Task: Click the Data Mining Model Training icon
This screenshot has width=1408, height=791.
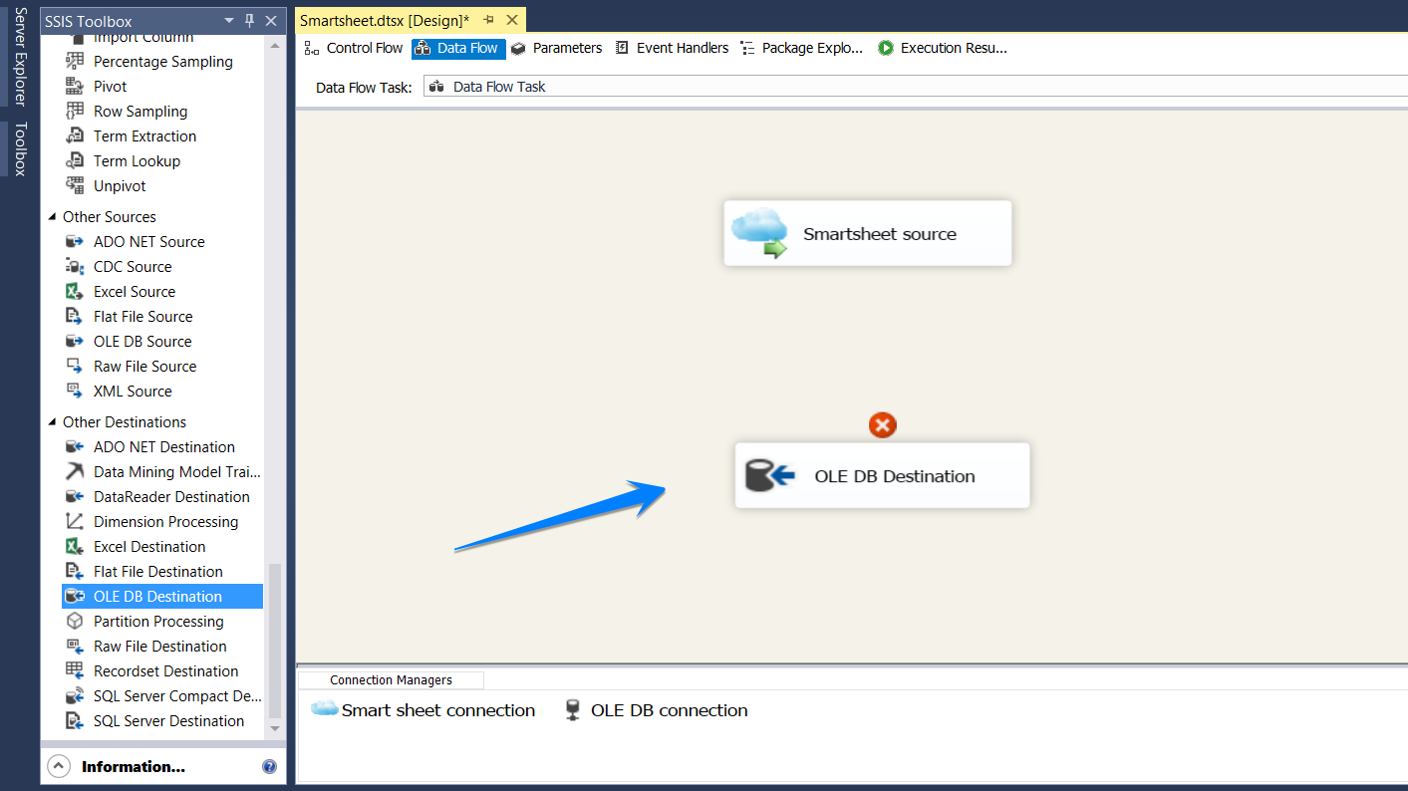Action: pyautogui.click(x=75, y=471)
